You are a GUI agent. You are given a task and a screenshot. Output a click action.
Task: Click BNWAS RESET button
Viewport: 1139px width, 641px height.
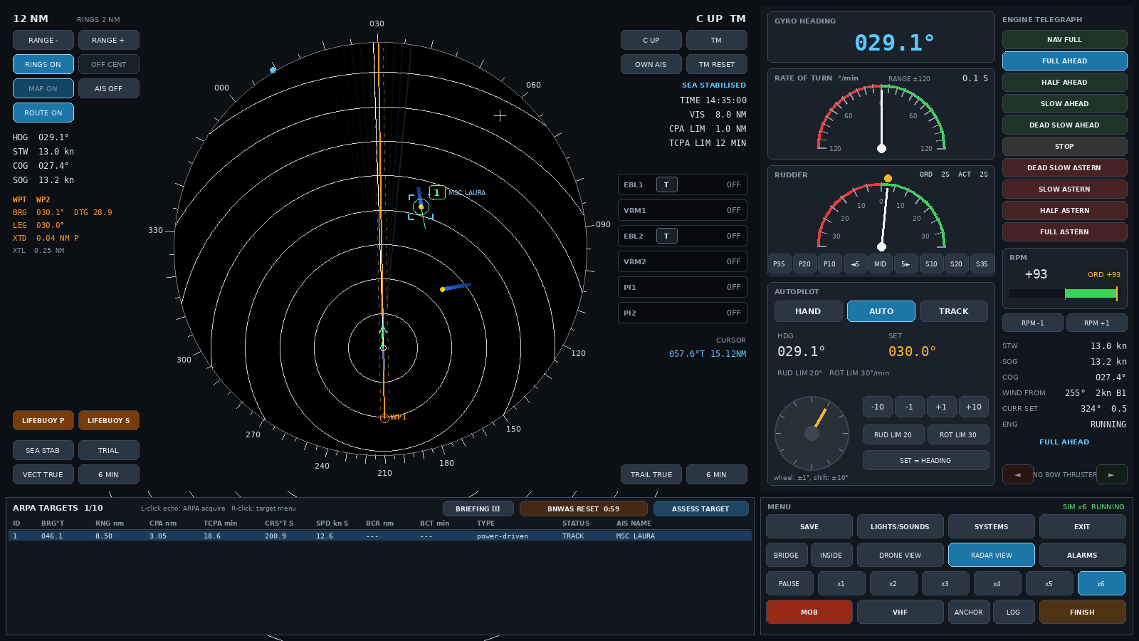click(x=583, y=509)
